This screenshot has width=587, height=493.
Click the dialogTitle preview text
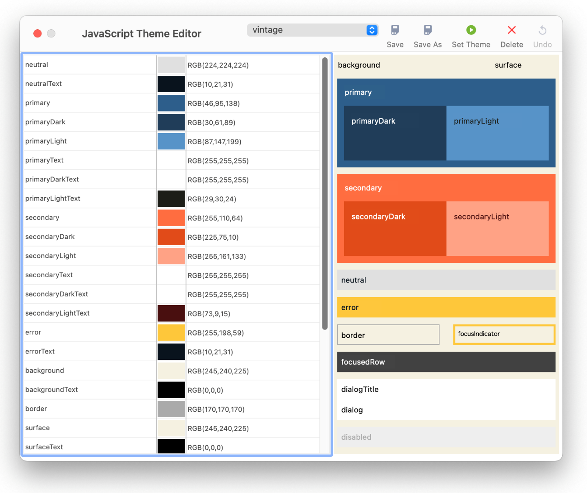[x=360, y=389]
